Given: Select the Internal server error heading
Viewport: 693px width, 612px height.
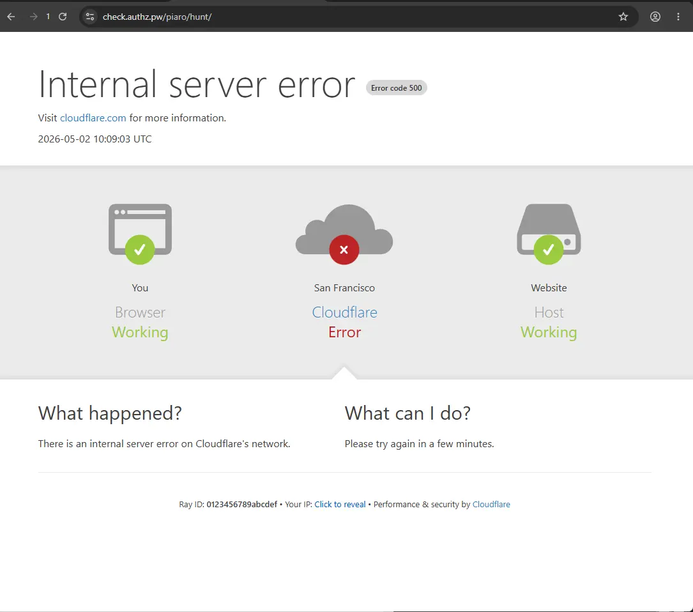Looking at the screenshot, I should 197,84.
